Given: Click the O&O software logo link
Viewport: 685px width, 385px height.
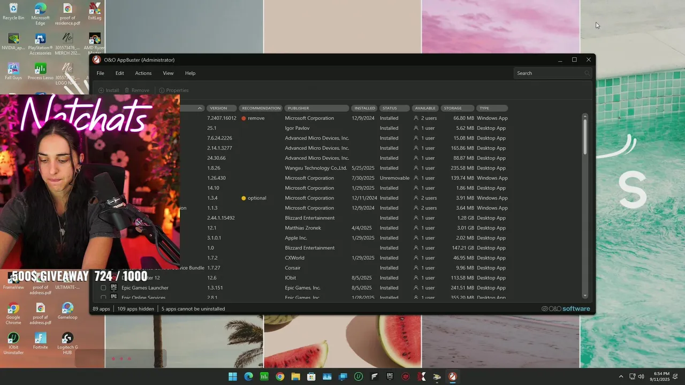Looking at the screenshot, I should click(566, 309).
